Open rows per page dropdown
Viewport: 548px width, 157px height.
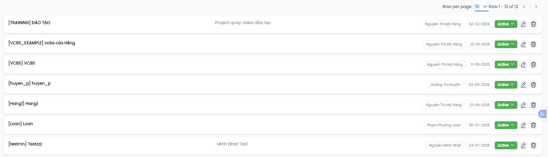pos(481,7)
